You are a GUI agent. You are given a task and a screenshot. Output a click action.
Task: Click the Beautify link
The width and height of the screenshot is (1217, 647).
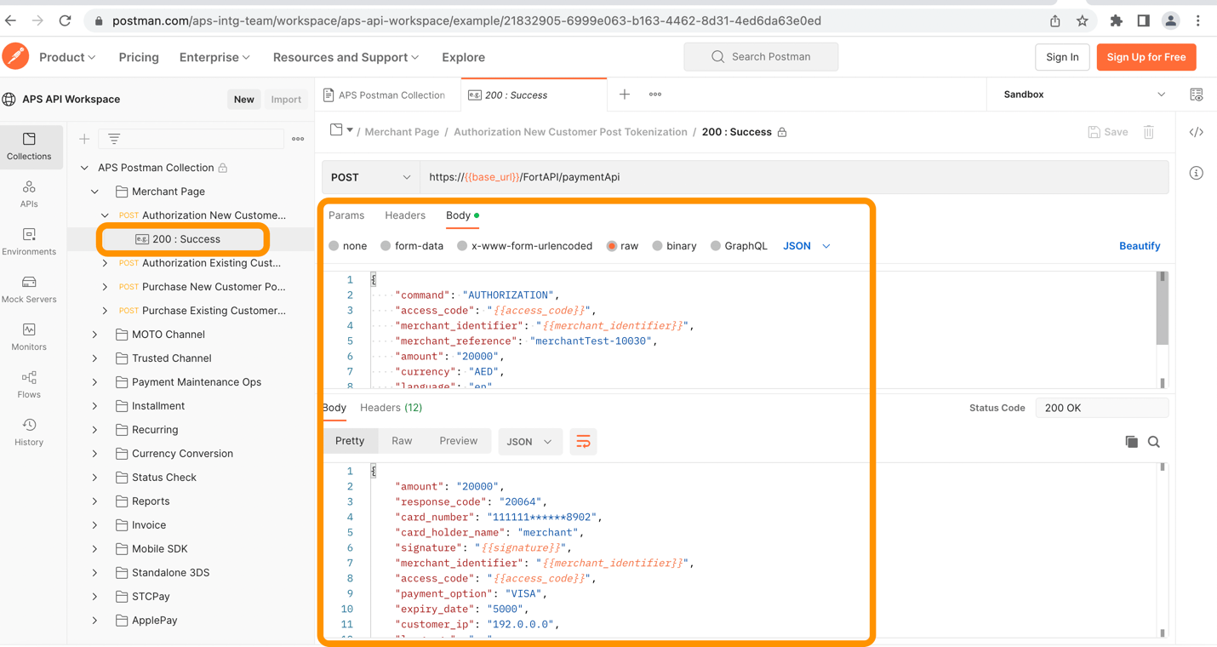1139,246
